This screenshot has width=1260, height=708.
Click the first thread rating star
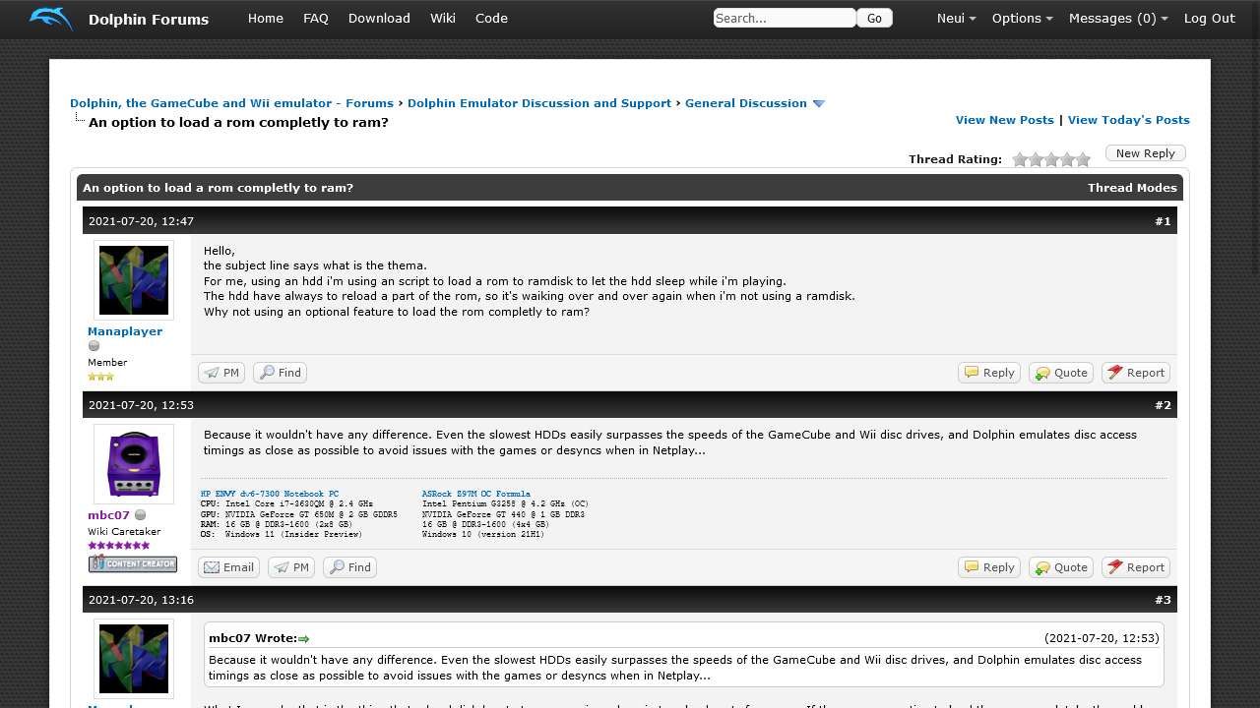(x=1020, y=159)
